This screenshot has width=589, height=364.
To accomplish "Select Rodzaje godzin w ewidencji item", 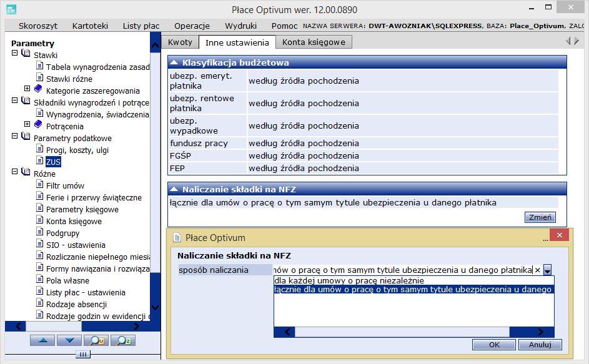I will tap(97, 317).
